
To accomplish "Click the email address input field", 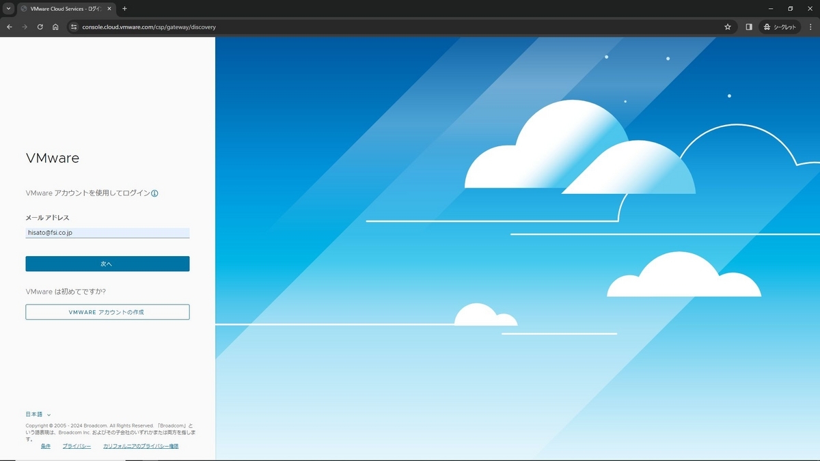I will pos(107,233).
